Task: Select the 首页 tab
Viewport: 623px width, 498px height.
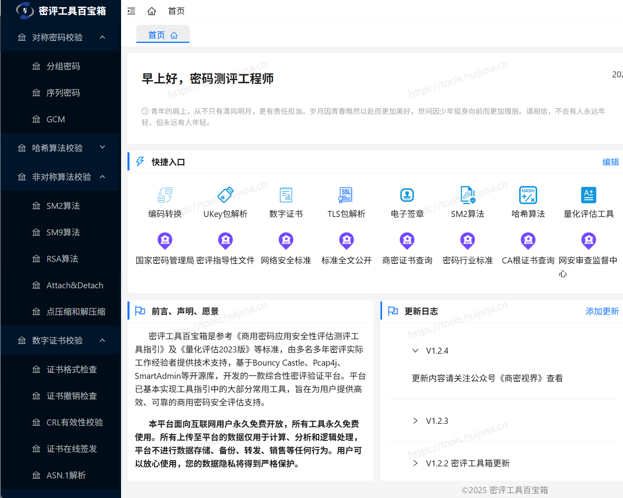Action: pyautogui.click(x=162, y=35)
